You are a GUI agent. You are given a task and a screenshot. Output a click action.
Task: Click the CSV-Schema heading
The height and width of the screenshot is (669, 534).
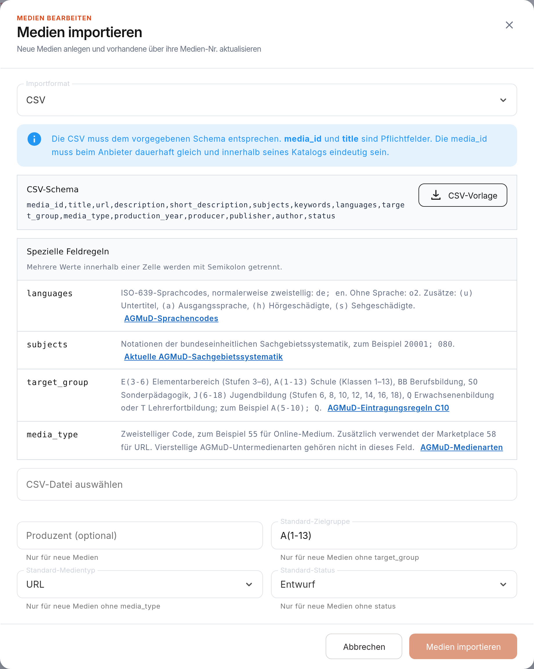[x=53, y=189]
